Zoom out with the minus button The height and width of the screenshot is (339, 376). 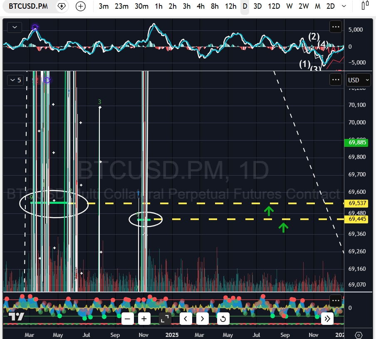(x=128, y=319)
